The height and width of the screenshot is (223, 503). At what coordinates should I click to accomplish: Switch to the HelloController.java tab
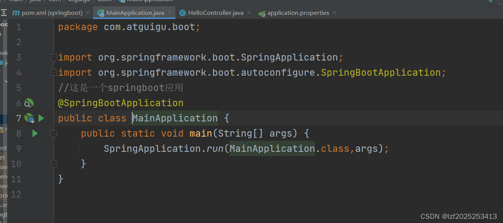point(215,13)
